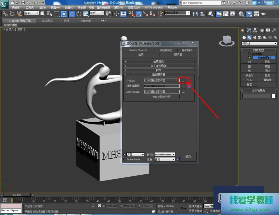
Task: Open the Modify panel tab icon
Action: pos(249,30)
